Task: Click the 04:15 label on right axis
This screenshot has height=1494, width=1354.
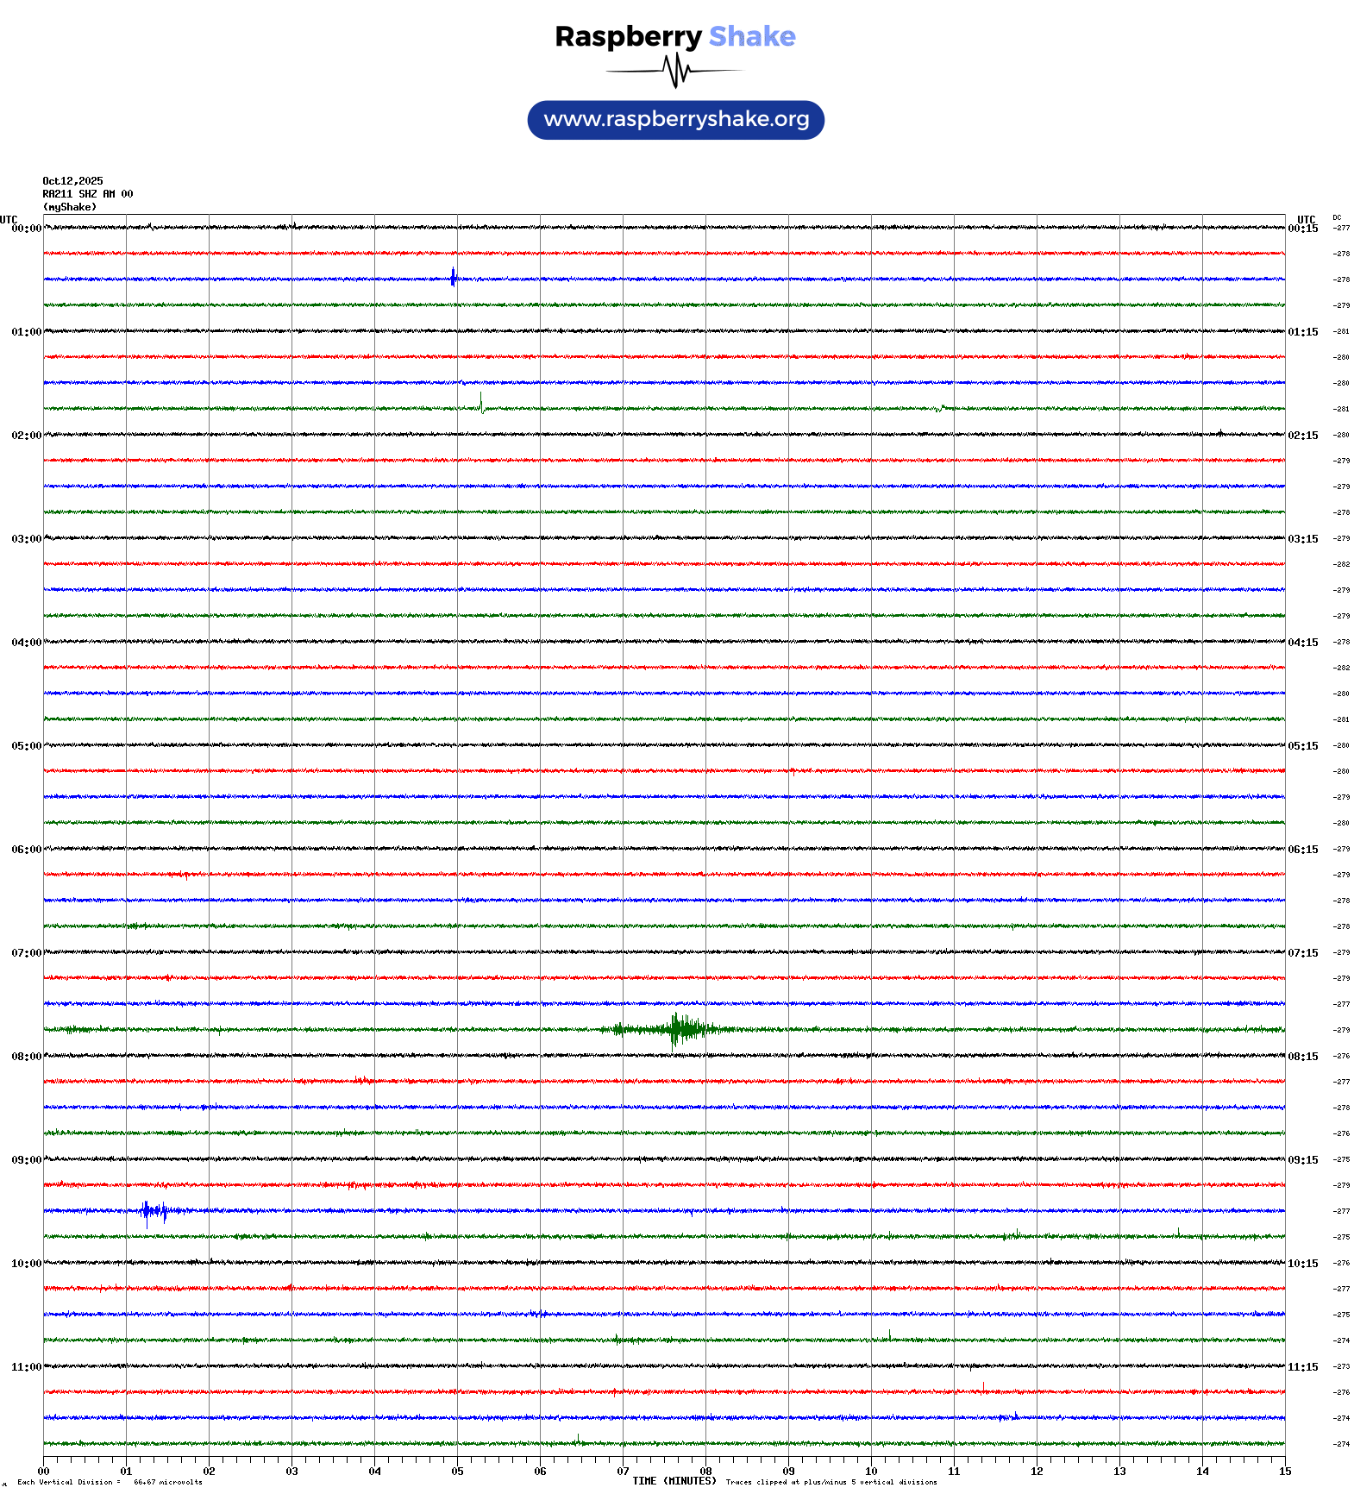Action: 1302,643
